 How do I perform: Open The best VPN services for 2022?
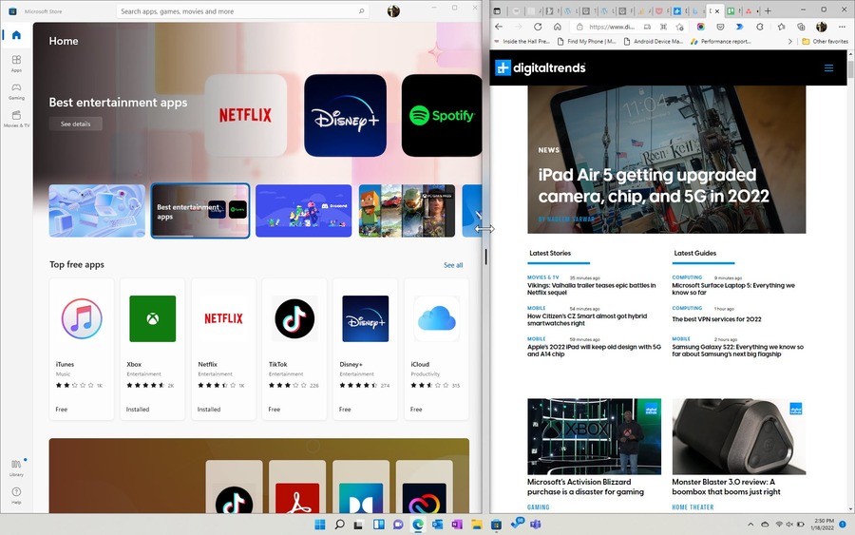(x=716, y=319)
